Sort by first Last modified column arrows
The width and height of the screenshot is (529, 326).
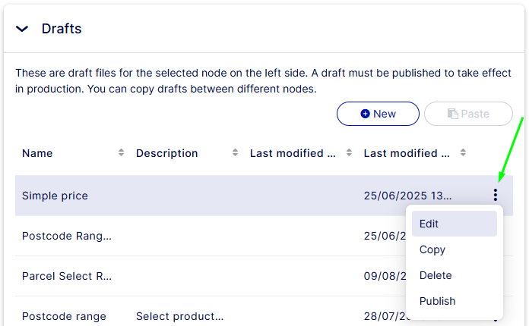(x=350, y=153)
